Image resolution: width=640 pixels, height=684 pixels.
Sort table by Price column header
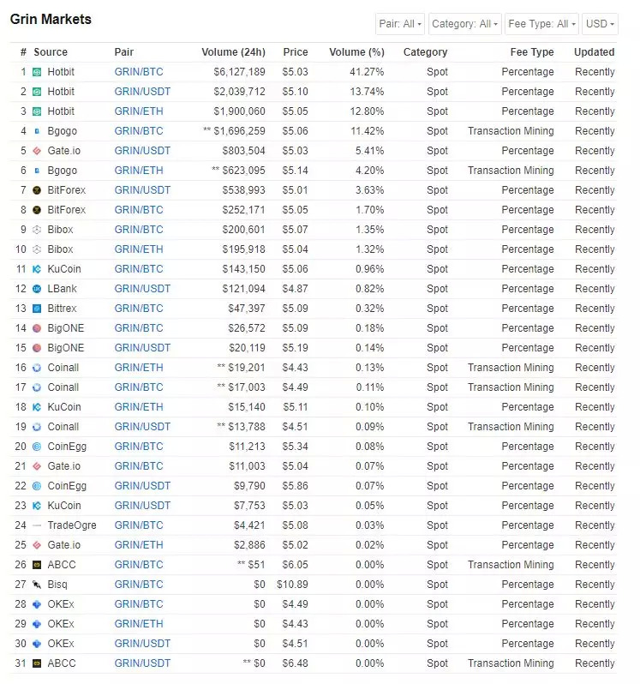pos(296,52)
